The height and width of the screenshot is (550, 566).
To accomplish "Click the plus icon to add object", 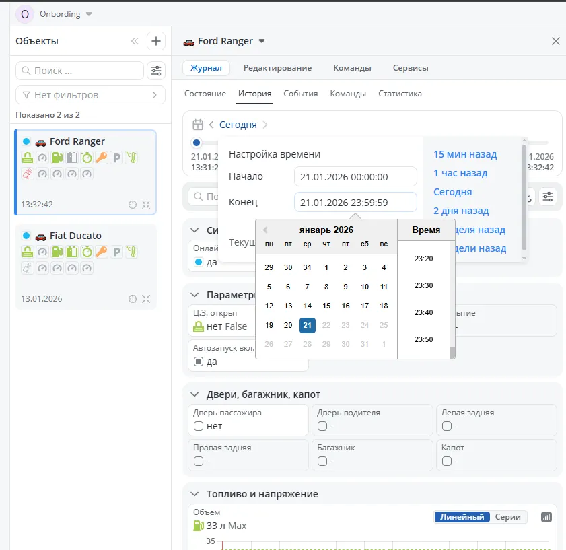I will click(x=156, y=41).
